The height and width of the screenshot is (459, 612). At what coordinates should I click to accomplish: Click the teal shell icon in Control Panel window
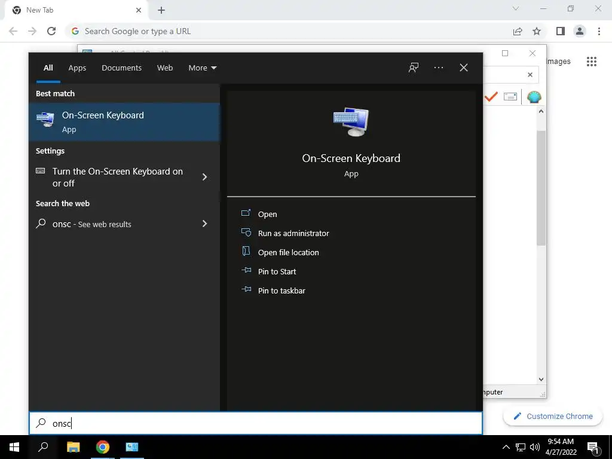pos(534,96)
